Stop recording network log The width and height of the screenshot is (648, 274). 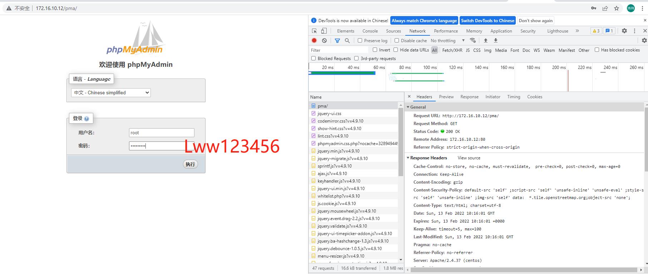pyautogui.click(x=314, y=41)
